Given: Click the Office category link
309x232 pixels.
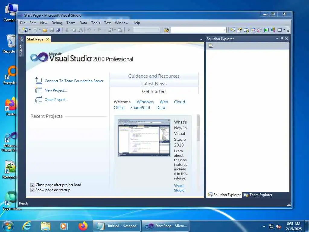Looking at the screenshot, I should [119, 108].
